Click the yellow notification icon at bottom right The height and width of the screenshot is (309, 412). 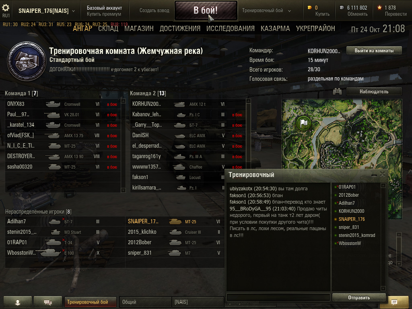coord(394,302)
